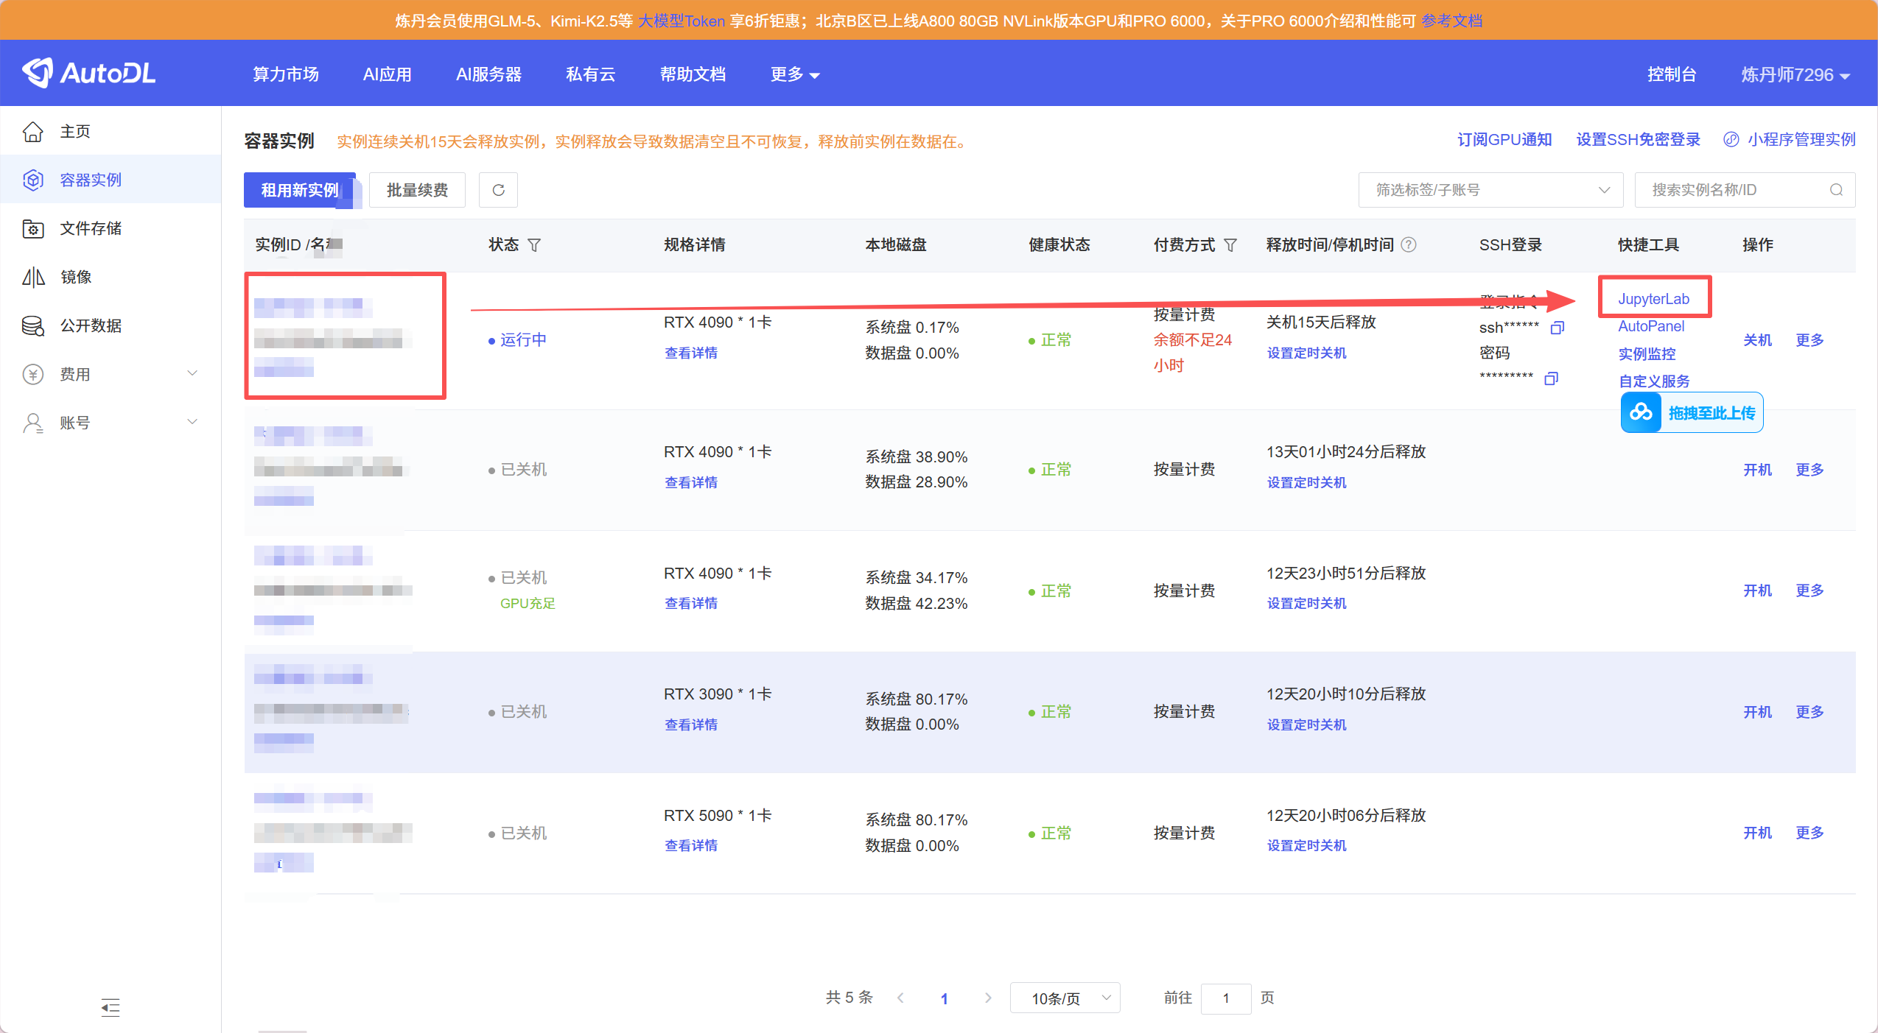Collapse the sidebar using the bottom icon
Image resolution: width=1878 pixels, height=1033 pixels.
(111, 1006)
